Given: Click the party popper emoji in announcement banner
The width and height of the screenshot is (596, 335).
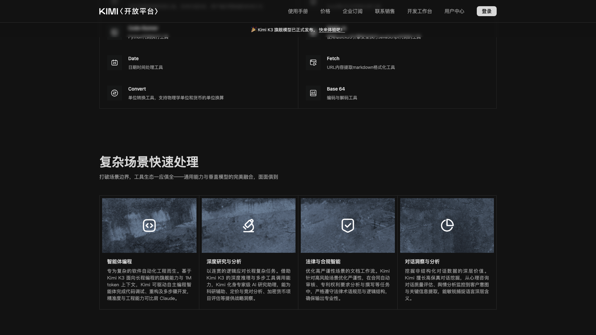Looking at the screenshot, I should click(x=254, y=29).
